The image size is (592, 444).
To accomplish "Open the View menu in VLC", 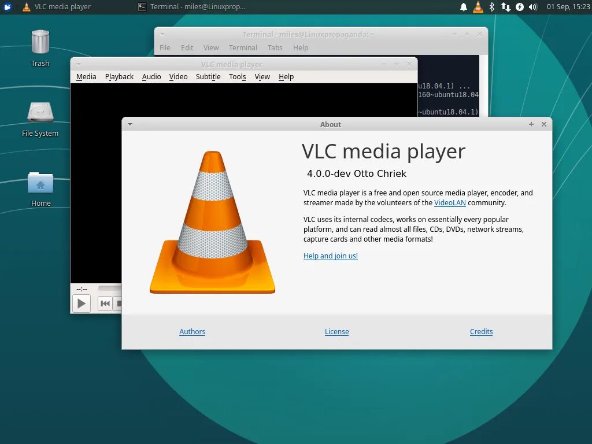I will (262, 77).
